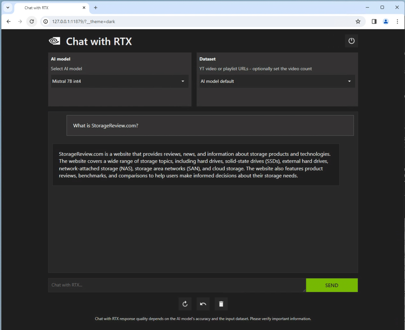
Task: Expand the Mistral 7B int4 model dropdown
Action: tap(119, 81)
